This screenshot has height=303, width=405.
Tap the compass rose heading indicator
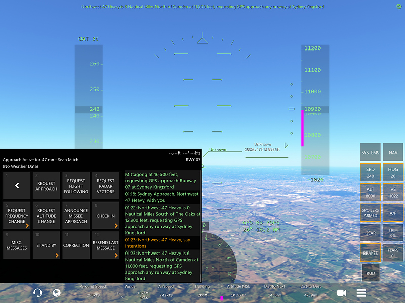[219, 256]
